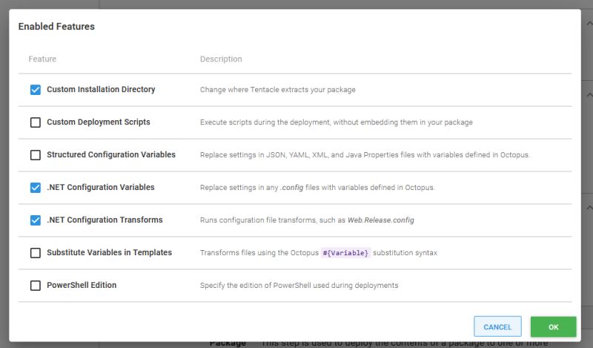This screenshot has height=348, width=593.
Task: Select the Custom Deployment Scripts label
Action: (99, 122)
